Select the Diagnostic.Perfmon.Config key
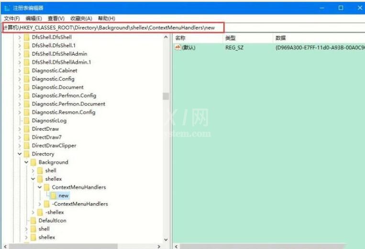 pyautogui.click(x=64, y=95)
